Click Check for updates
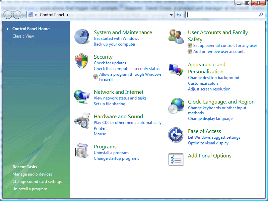The width and height of the screenshot is (268, 201). tap(110, 63)
